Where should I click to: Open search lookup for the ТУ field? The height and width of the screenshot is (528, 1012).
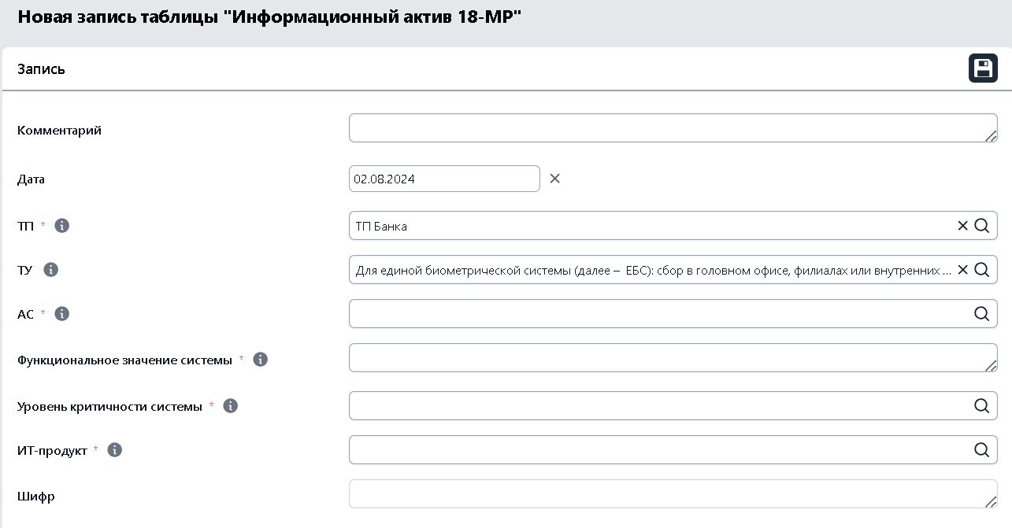[981, 270]
